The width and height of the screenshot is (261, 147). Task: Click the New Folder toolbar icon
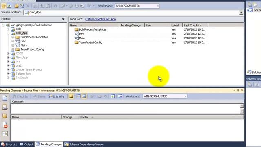click(x=16, y=6)
